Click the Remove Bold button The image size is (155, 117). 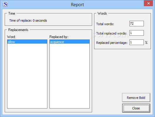point(136,98)
